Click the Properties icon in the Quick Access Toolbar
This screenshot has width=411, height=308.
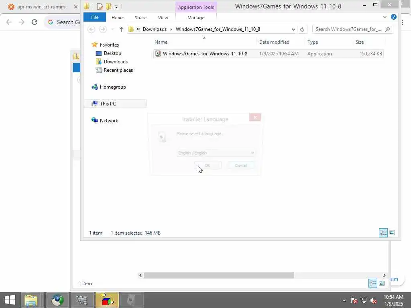(x=100, y=6)
